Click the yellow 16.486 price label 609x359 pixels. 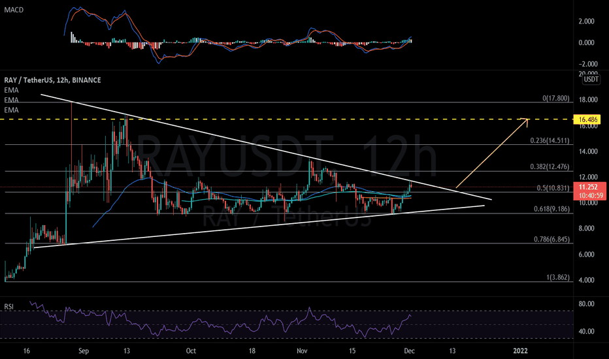[x=587, y=119]
